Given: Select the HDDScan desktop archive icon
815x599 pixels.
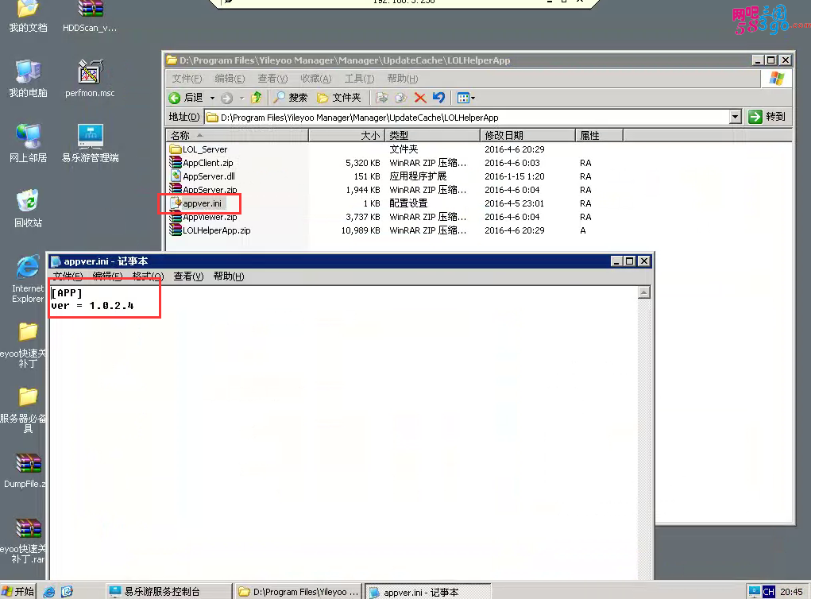Looking at the screenshot, I should point(90,17).
